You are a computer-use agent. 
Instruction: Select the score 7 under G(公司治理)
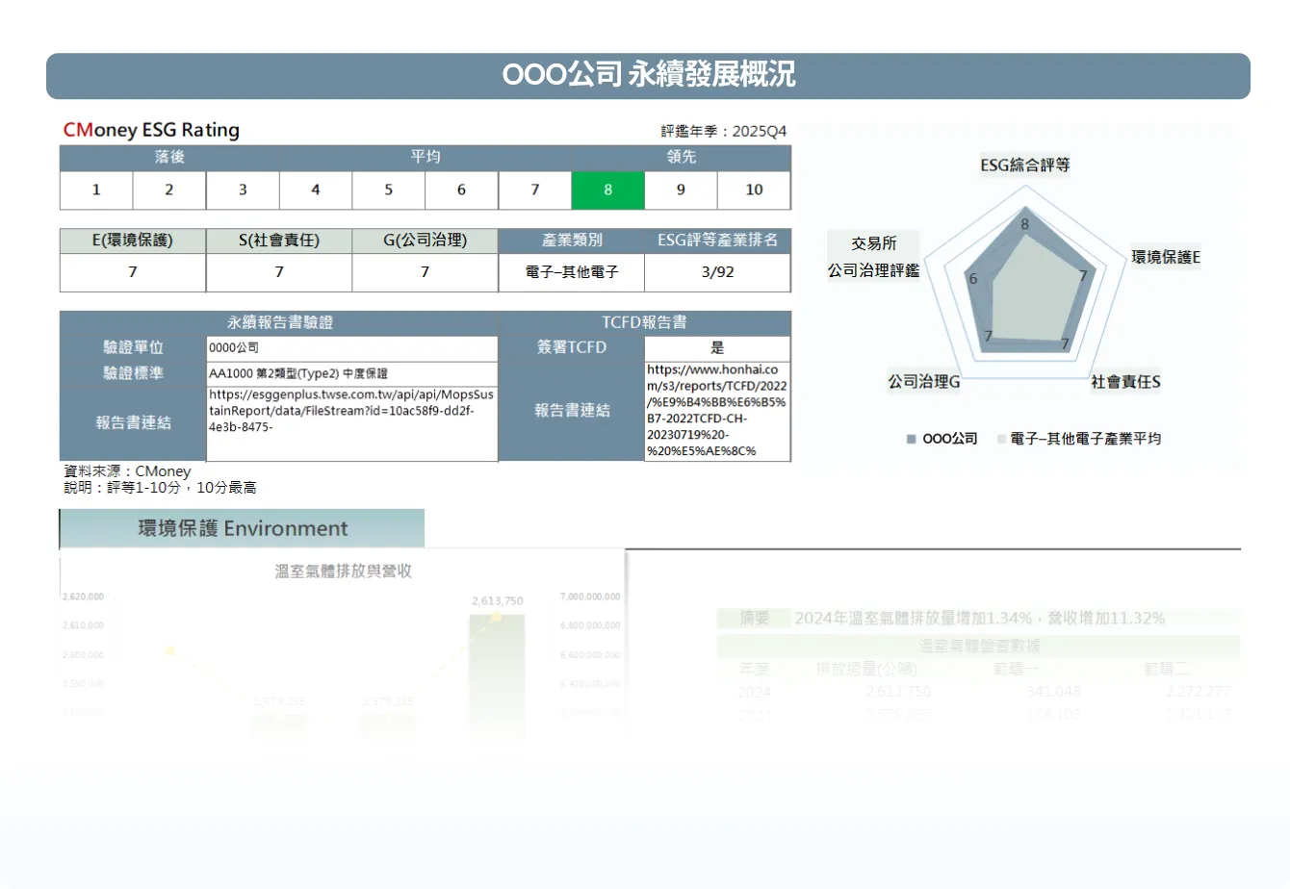pyautogui.click(x=425, y=272)
